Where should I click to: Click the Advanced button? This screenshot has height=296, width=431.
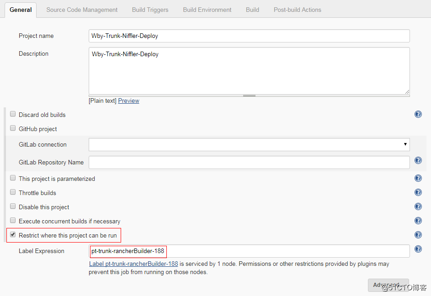coord(388,285)
